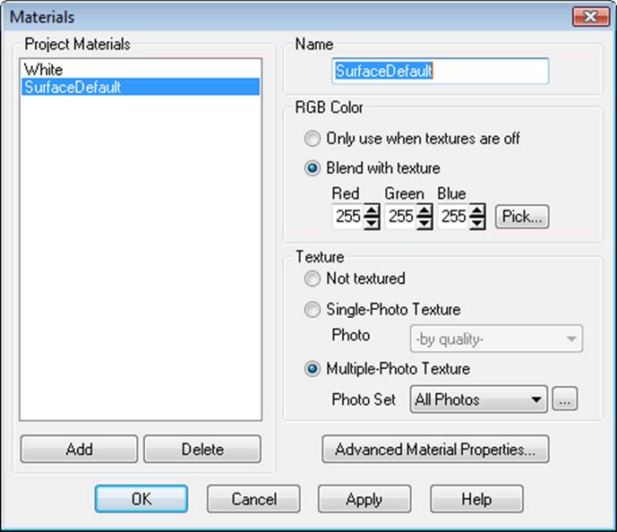Select 'Not textured' radio button
Viewport: 617px width, 532px height.
(312, 279)
